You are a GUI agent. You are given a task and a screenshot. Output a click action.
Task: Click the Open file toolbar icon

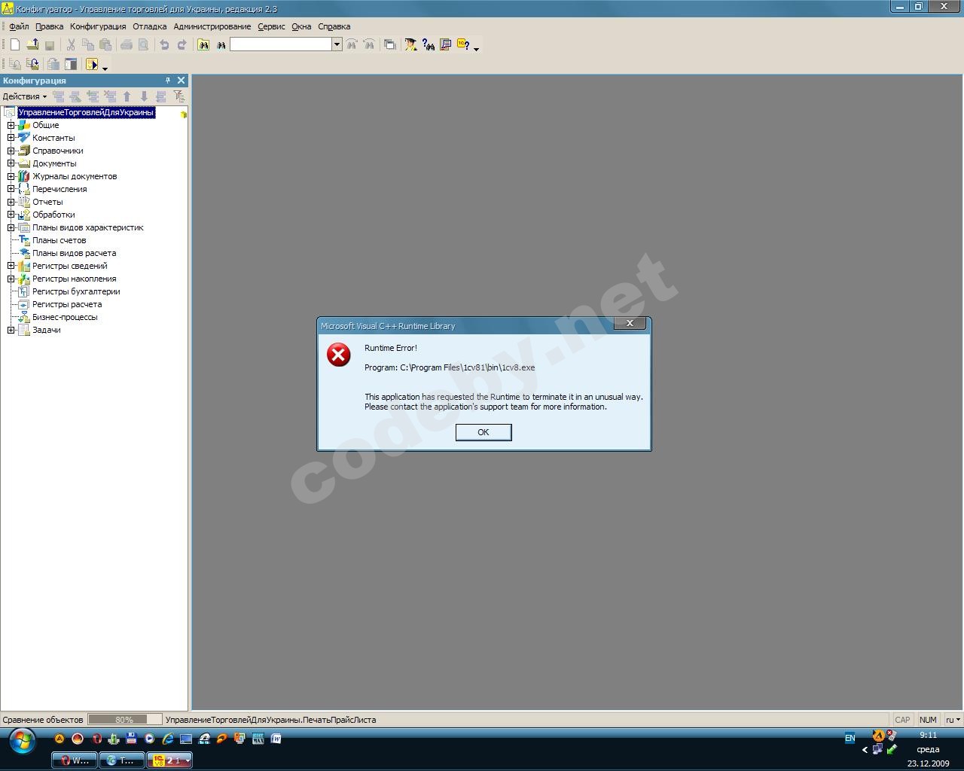pyautogui.click(x=32, y=45)
